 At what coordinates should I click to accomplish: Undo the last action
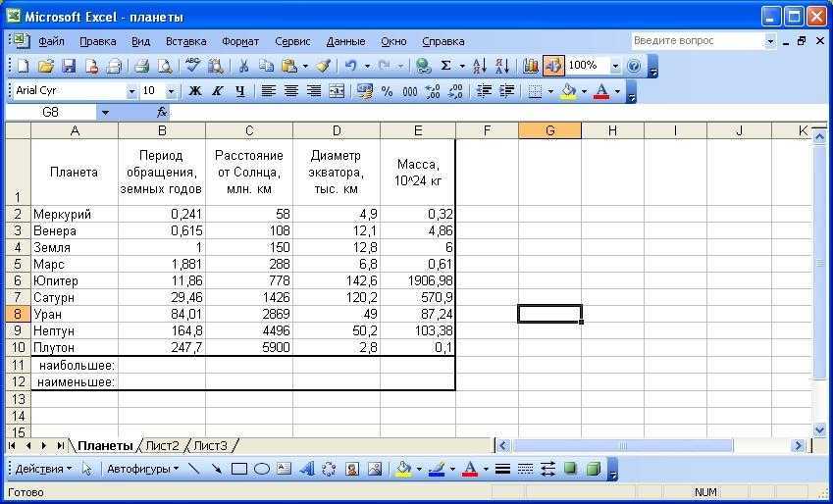coord(350,66)
